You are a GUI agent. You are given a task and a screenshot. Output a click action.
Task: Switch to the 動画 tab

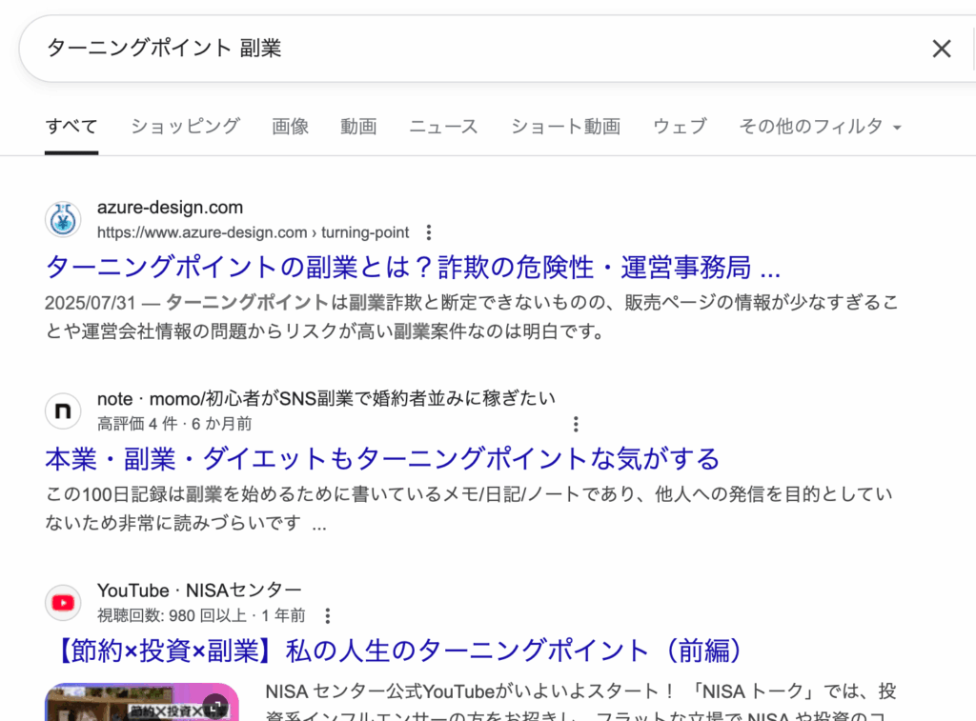coord(358,127)
